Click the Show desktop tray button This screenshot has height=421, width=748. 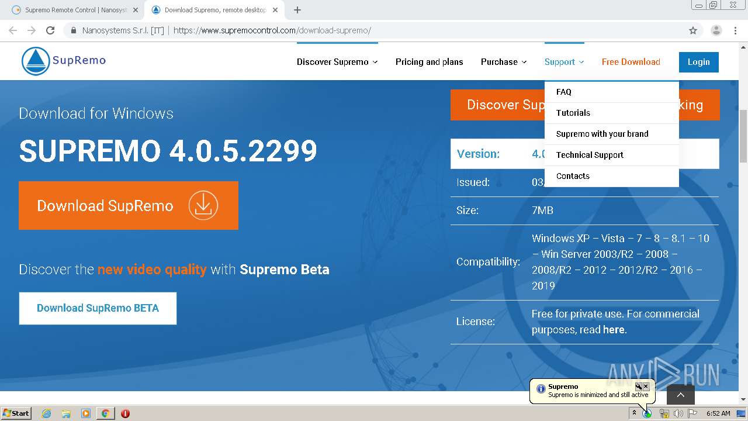coord(741,413)
